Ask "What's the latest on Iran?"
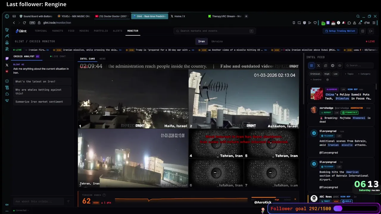This screenshot has height=214, width=381. point(42,81)
